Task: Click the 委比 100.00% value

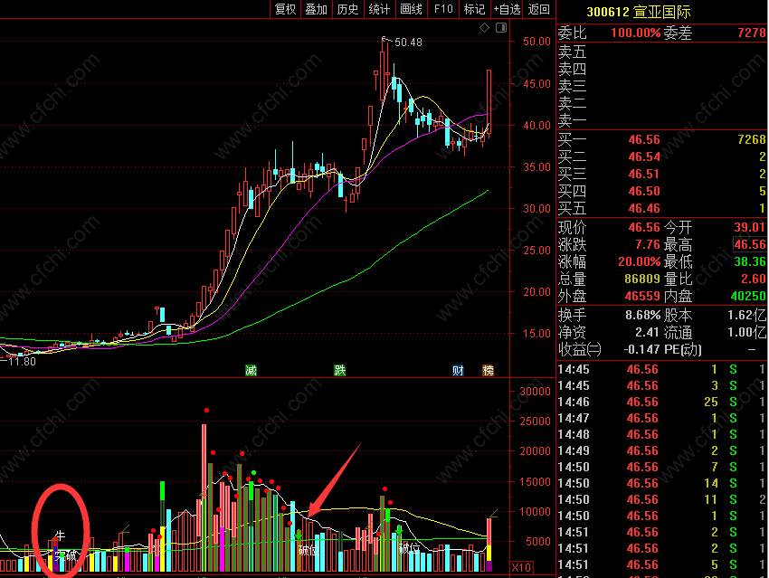Action: 636,33
